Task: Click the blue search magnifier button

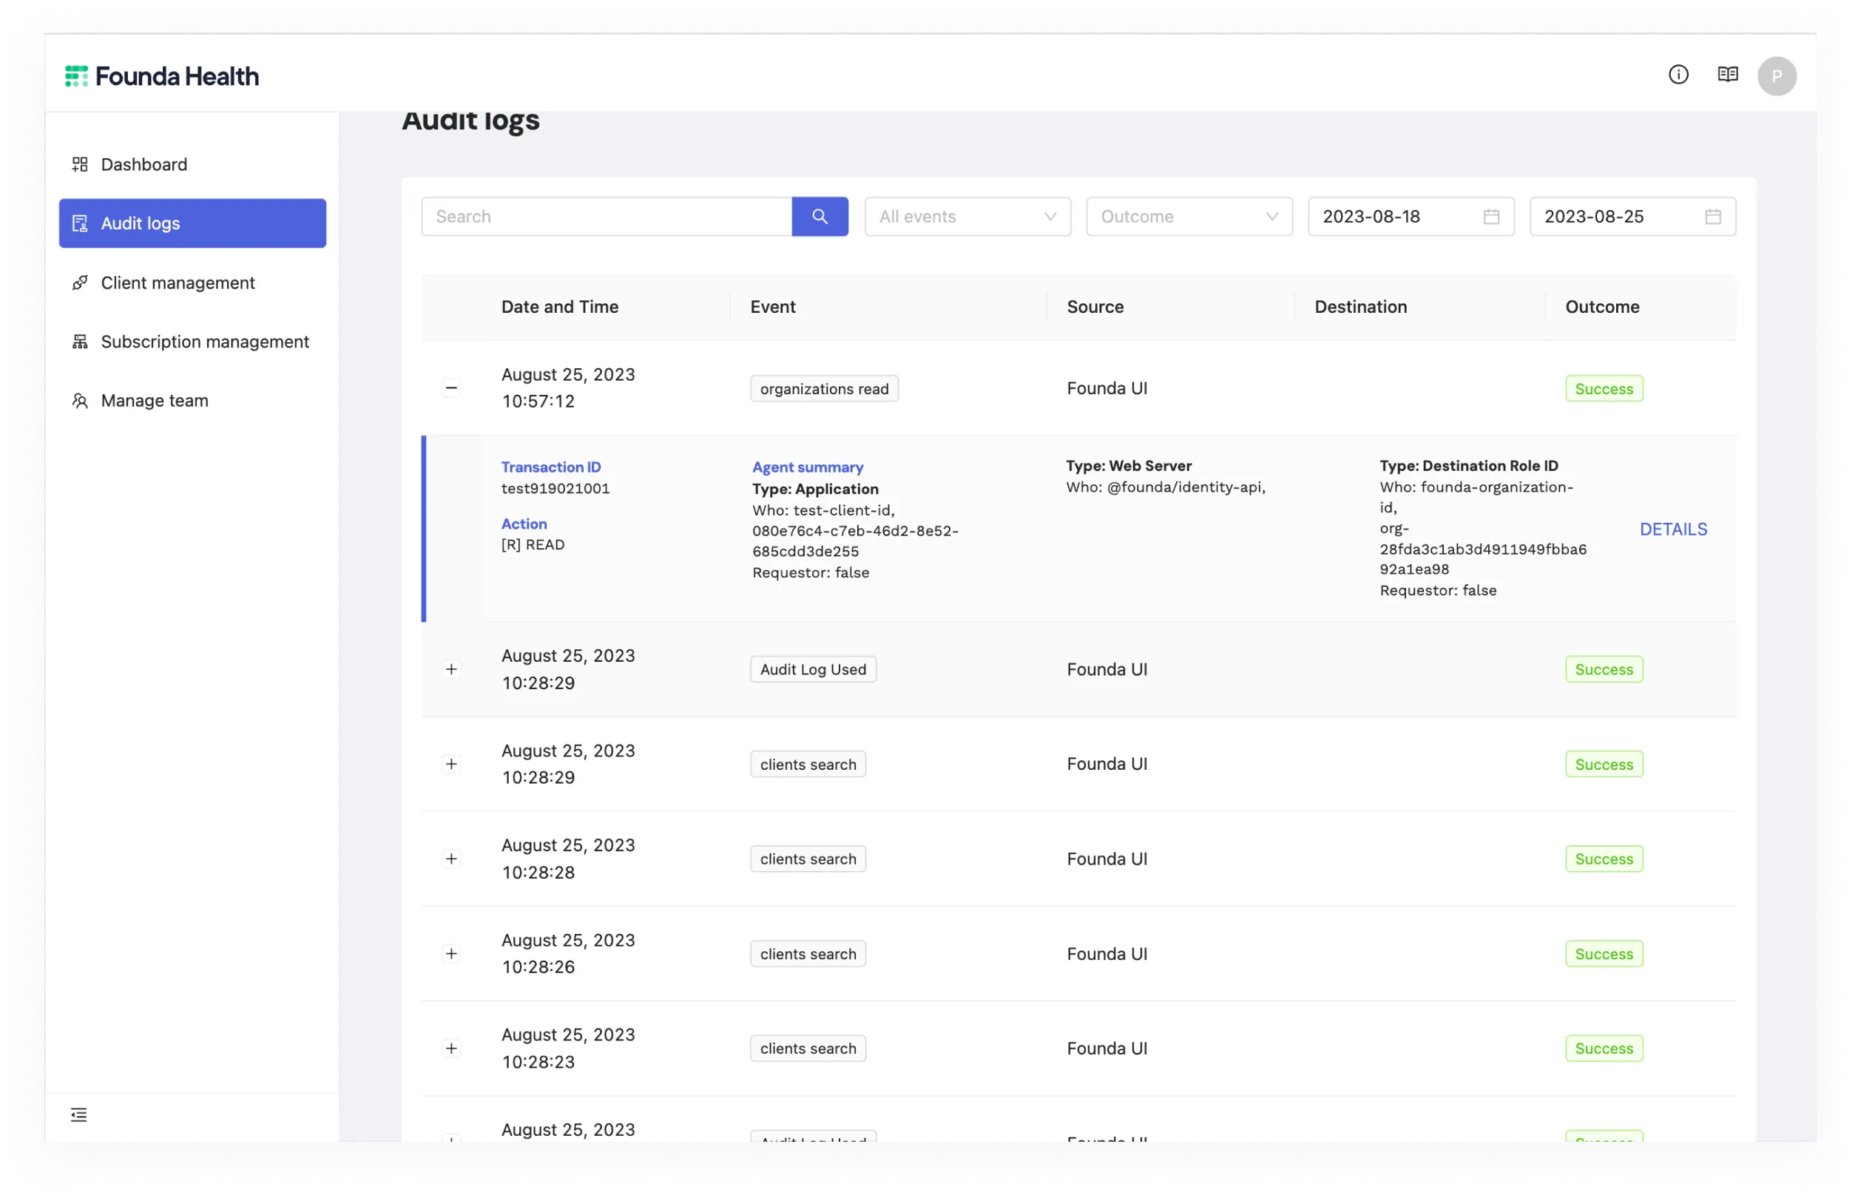Action: 820,216
